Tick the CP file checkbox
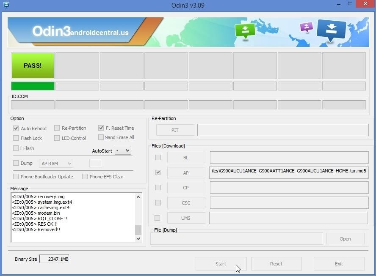 click(158, 187)
